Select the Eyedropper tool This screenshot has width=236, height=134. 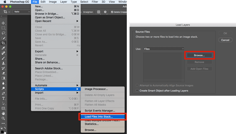(x=3, y=48)
